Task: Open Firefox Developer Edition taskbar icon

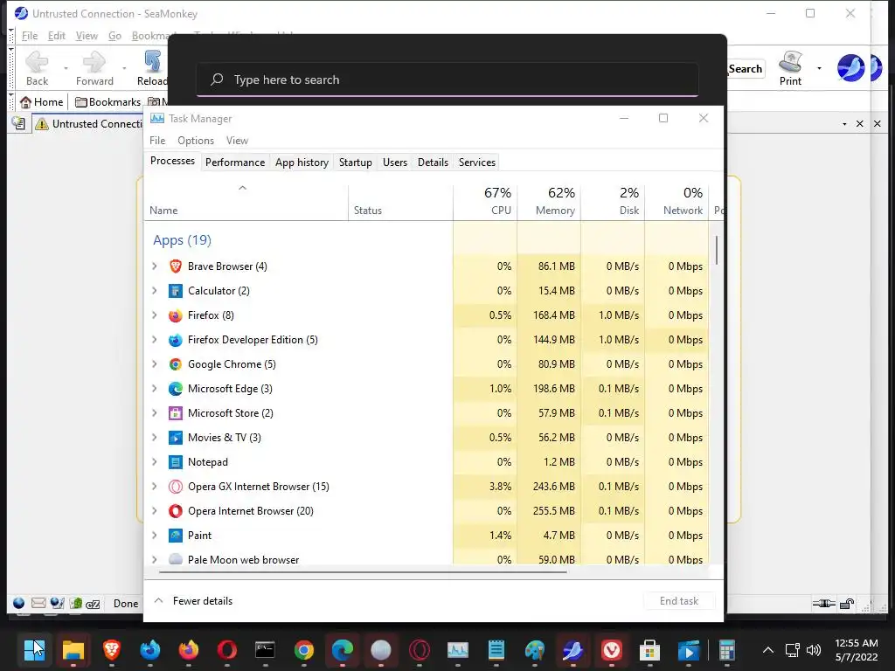Action: click(x=150, y=649)
